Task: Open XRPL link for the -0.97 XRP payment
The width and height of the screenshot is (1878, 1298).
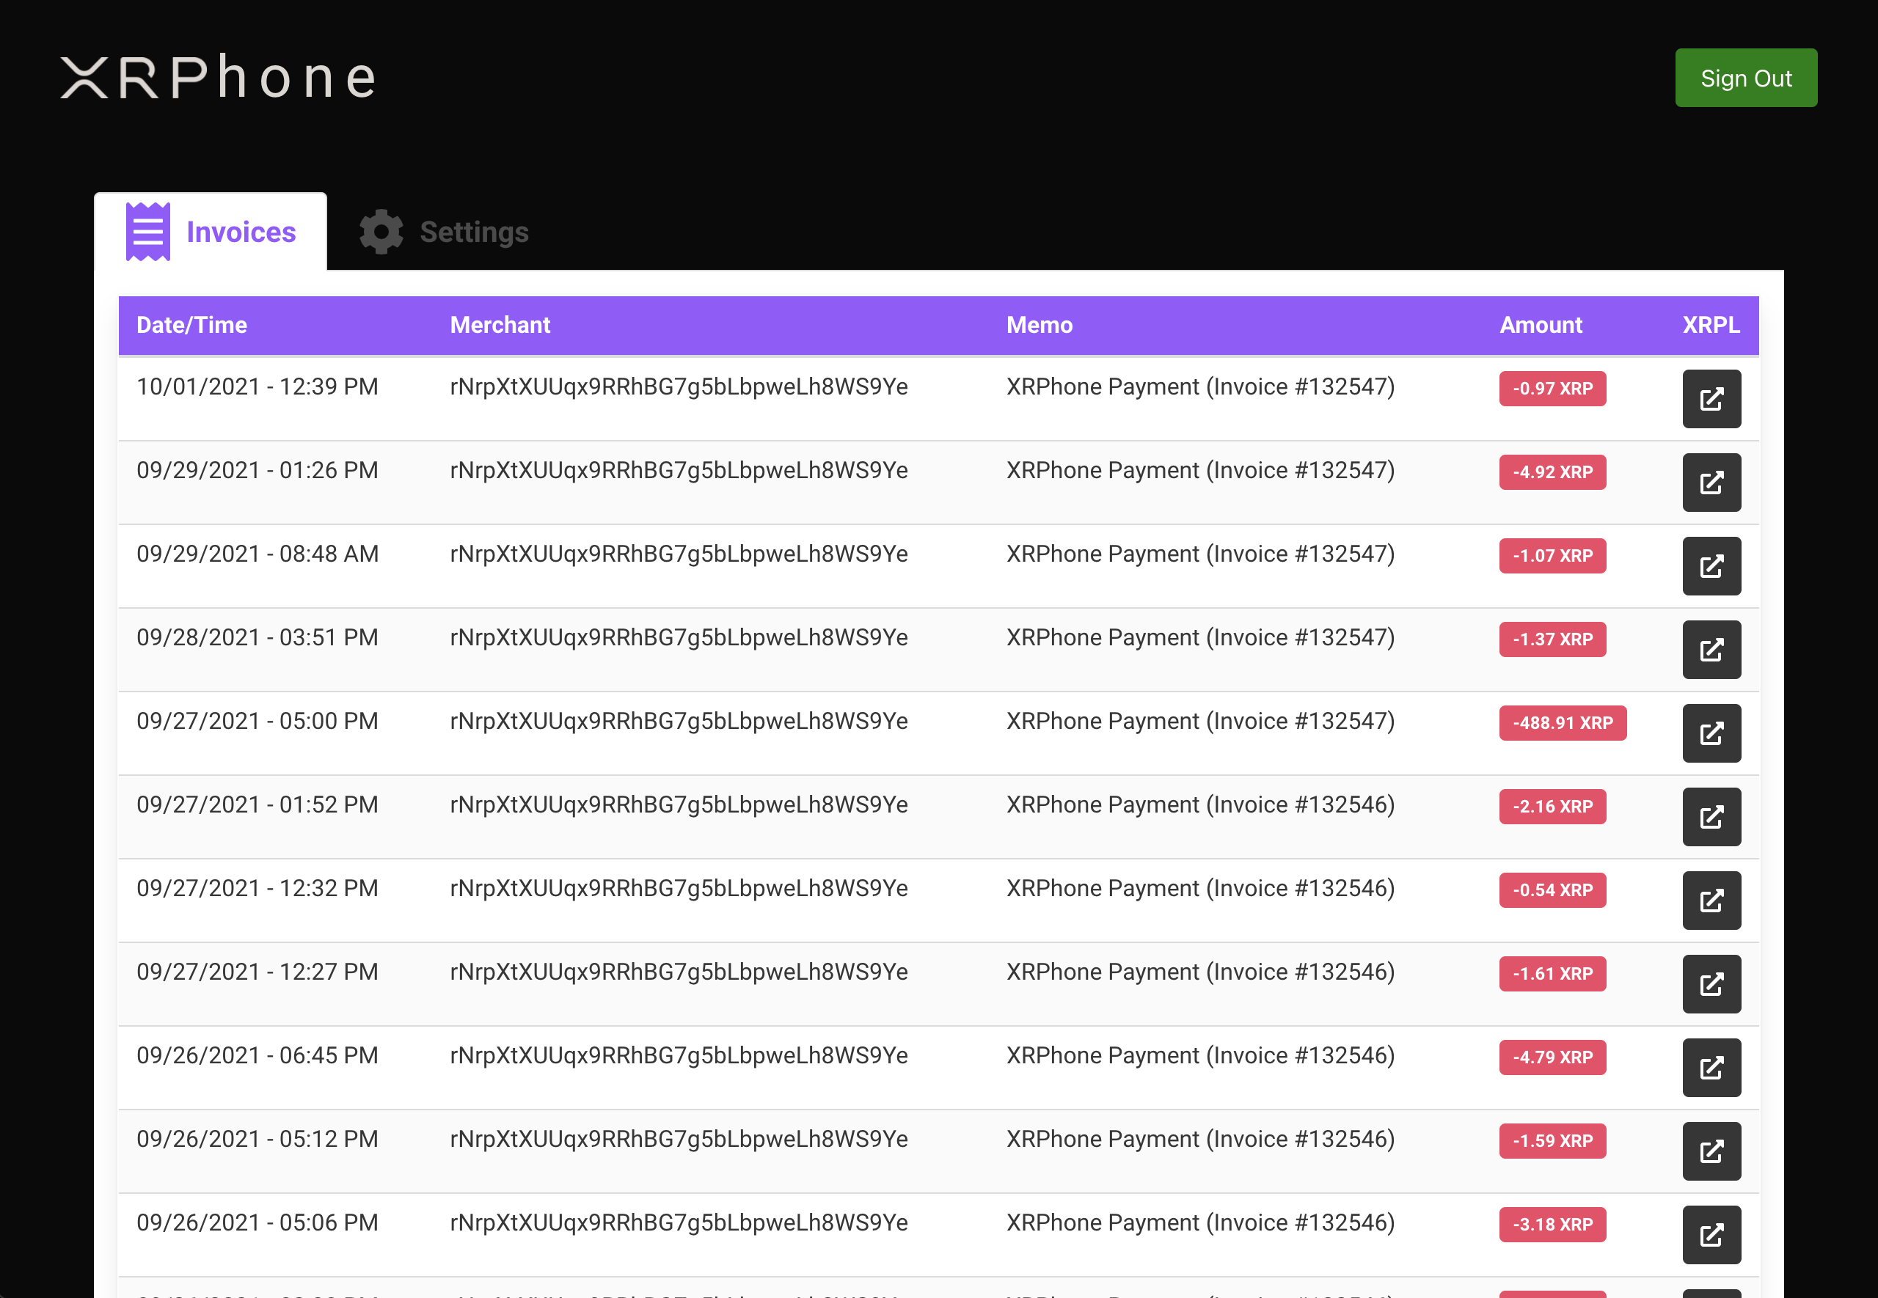Action: click(x=1711, y=398)
